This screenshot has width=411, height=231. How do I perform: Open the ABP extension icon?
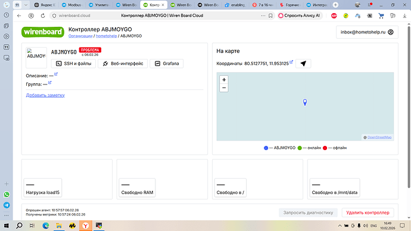coord(334,15)
